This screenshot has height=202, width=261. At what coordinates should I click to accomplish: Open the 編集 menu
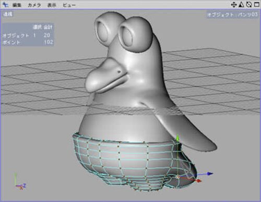(x=17, y=5)
